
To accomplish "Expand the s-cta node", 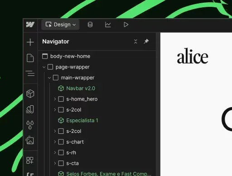I will [55, 163].
